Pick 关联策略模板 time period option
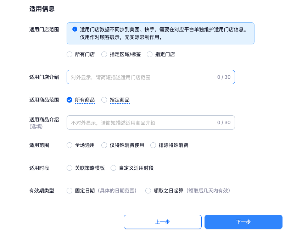Image resolution: width=302 pixels, height=235 pixels. [x=69, y=168]
